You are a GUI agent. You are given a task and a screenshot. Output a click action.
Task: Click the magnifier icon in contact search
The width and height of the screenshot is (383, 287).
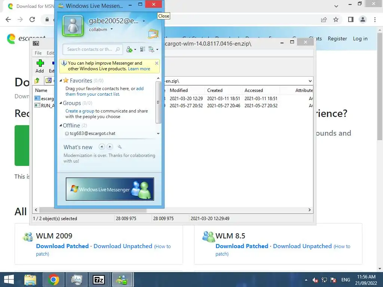[x=118, y=49]
